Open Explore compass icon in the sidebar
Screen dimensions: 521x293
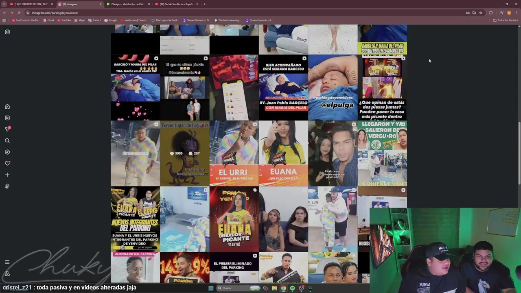point(7,152)
